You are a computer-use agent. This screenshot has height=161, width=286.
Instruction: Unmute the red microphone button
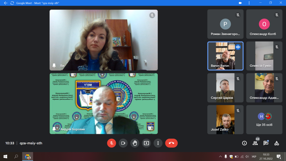111,143
